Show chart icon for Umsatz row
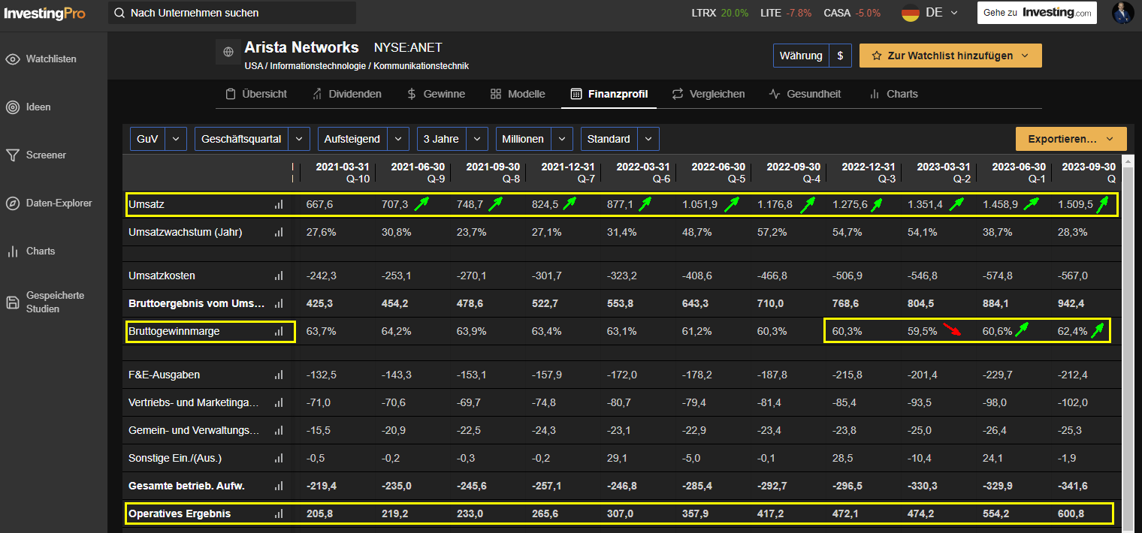1142x533 pixels. pos(279,204)
